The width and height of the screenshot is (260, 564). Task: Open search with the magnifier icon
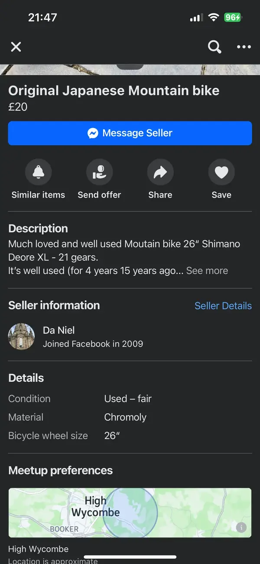(x=214, y=46)
